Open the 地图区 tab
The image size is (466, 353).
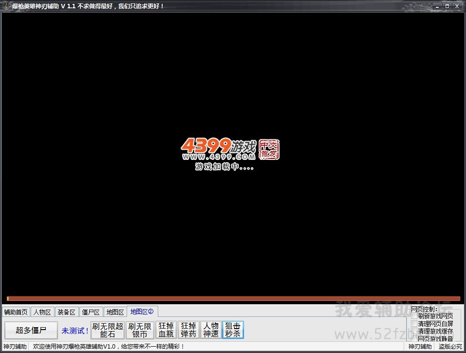pyautogui.click(x=115, y=312)
